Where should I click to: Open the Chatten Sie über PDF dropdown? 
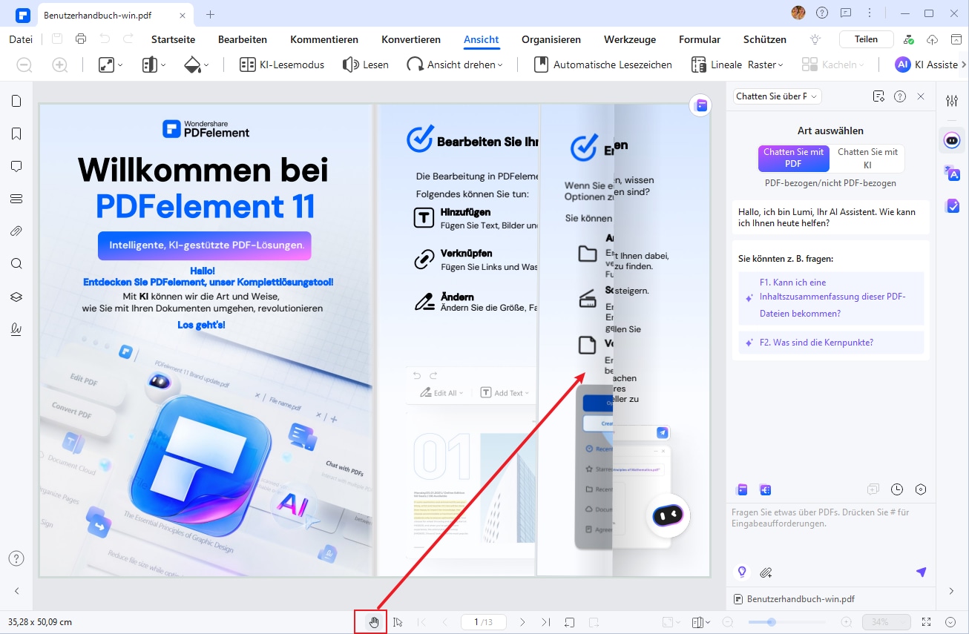pyautogui.click(x=777, y=96)
